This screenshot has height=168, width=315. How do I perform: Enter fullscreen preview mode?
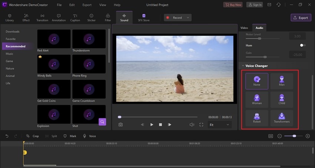point(201,125)
